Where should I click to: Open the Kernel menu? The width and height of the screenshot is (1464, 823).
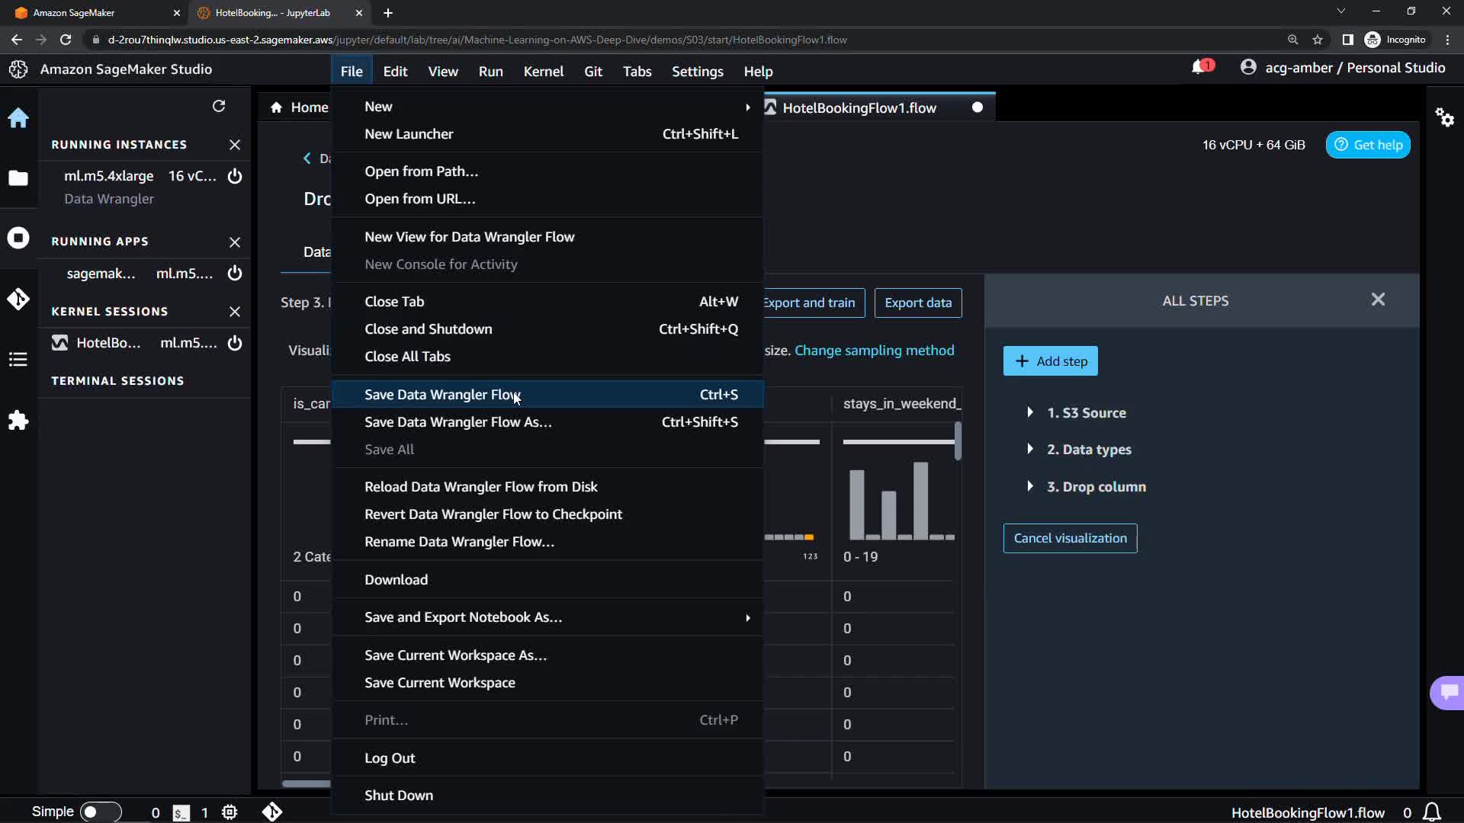coord(543,71)
